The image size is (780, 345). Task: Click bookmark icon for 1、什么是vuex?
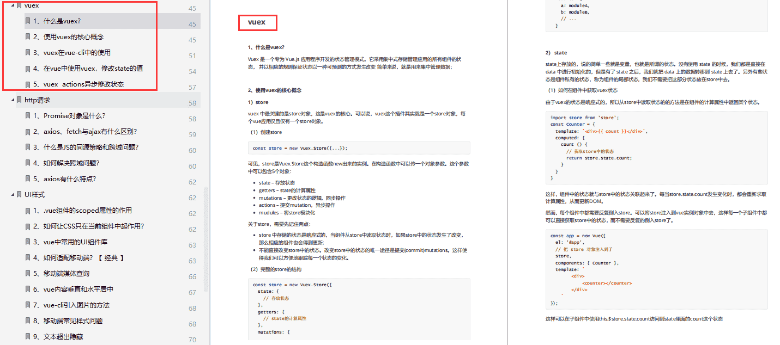tap(28, 21)
